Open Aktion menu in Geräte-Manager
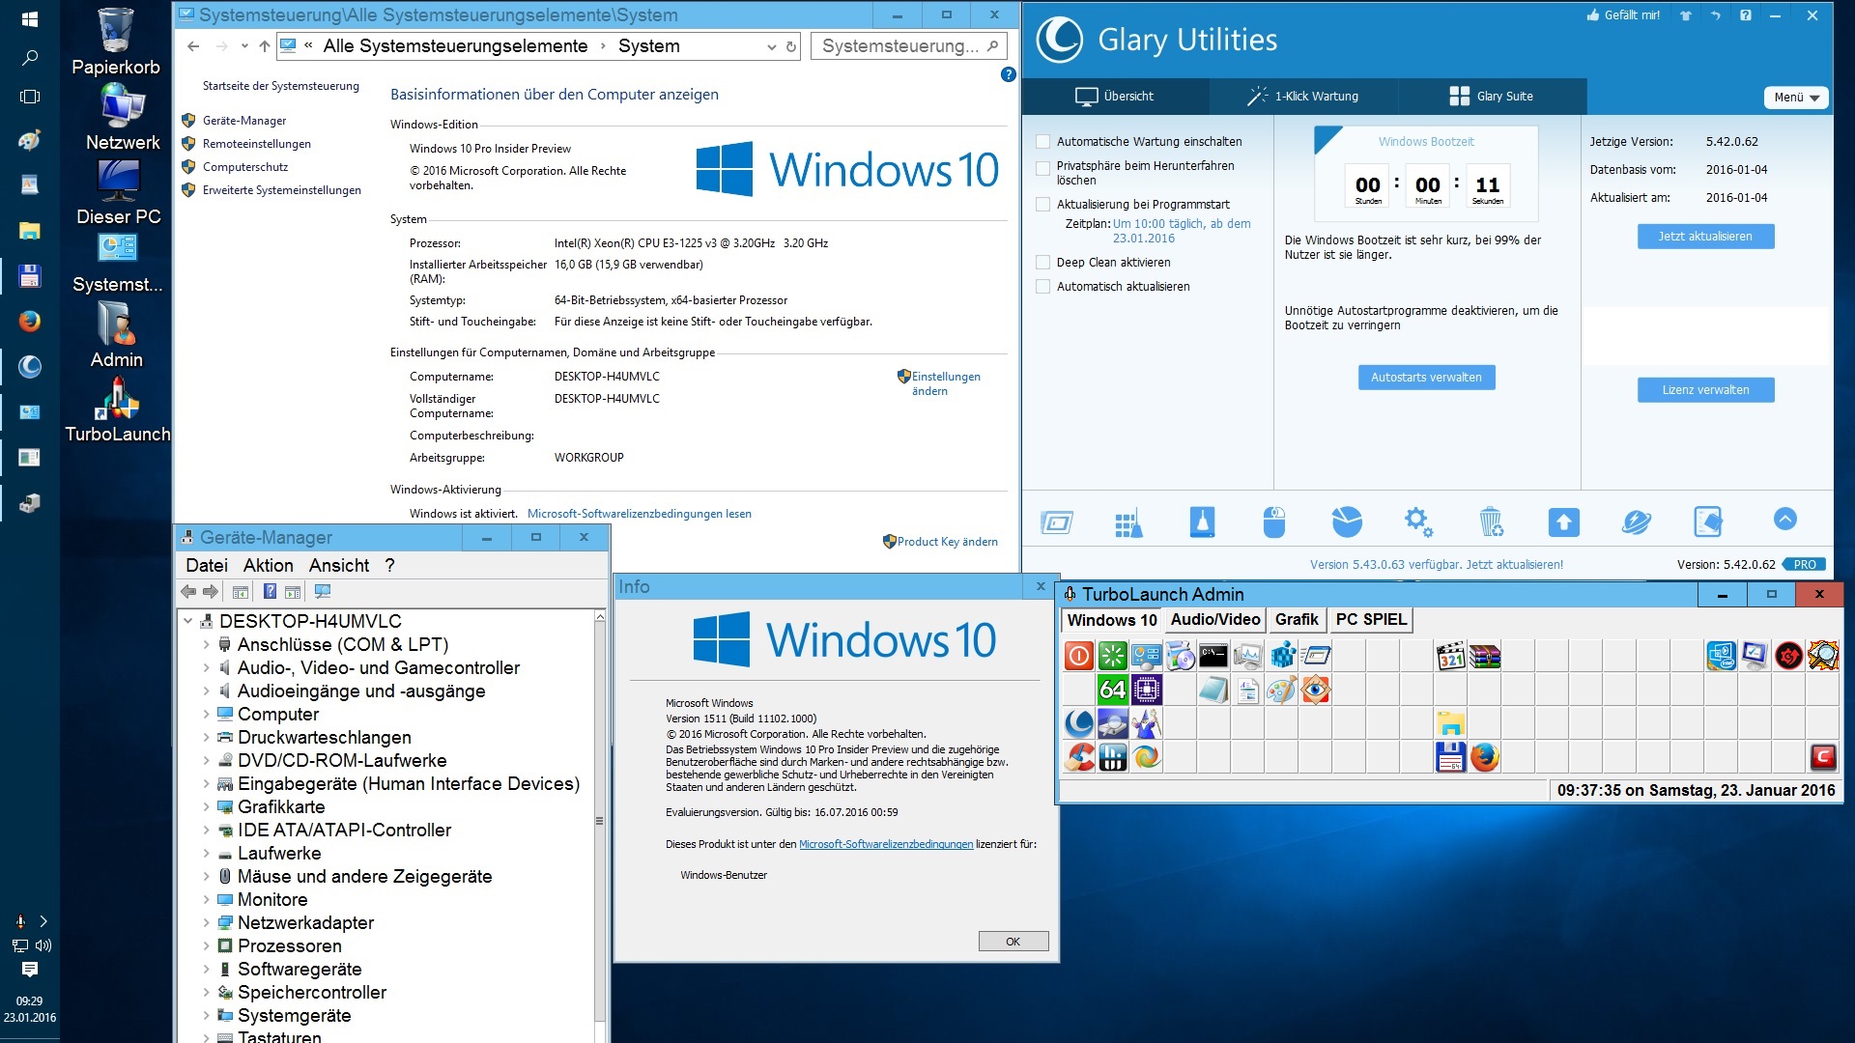Viewport: 1855px width, 1043px height. coord(268,566)
